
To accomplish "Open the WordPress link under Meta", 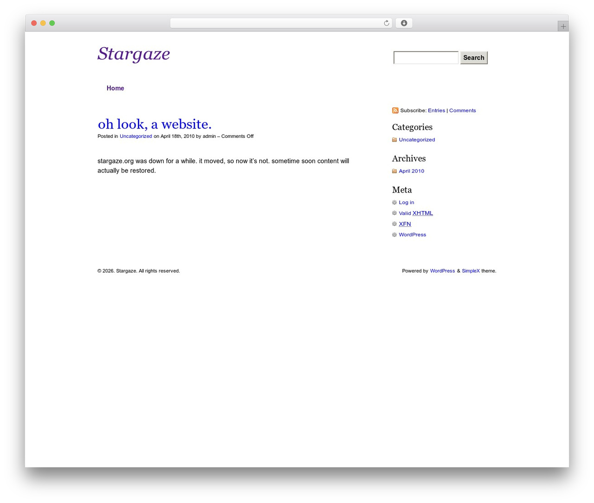I will click(x=413, y=235).
